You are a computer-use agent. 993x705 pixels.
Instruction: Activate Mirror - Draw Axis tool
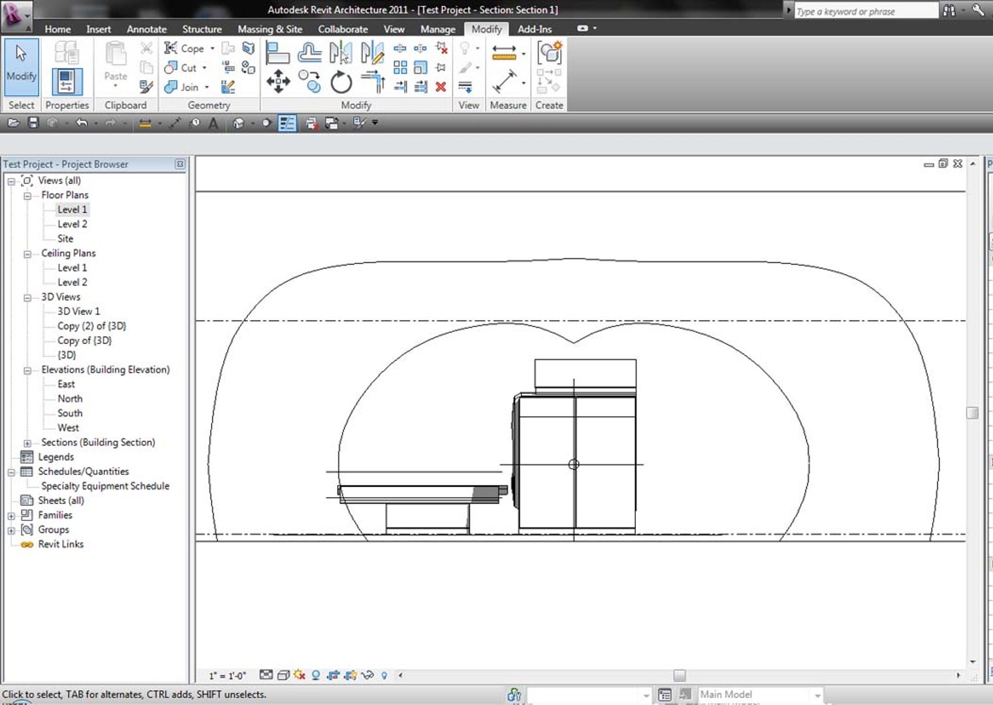pyautogui.click(x=372, y=52)
